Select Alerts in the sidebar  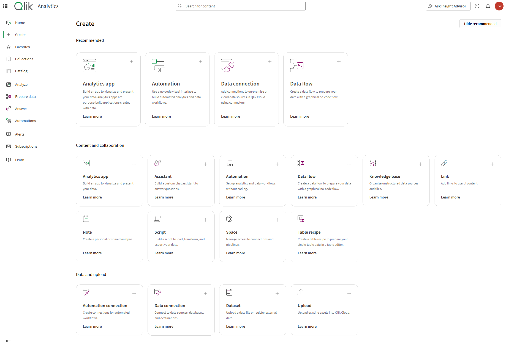(19, 134)
